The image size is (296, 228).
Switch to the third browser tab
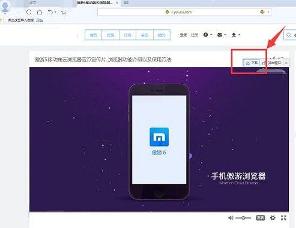click(x=127, y=3)
